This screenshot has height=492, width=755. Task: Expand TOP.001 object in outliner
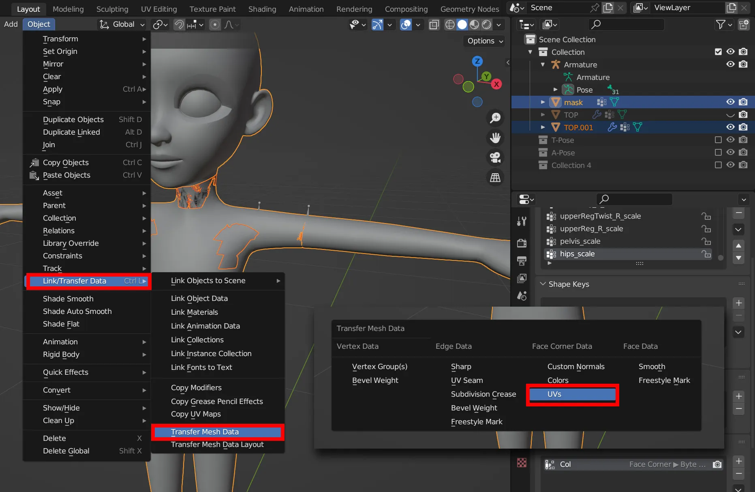[x=543, y=127]
